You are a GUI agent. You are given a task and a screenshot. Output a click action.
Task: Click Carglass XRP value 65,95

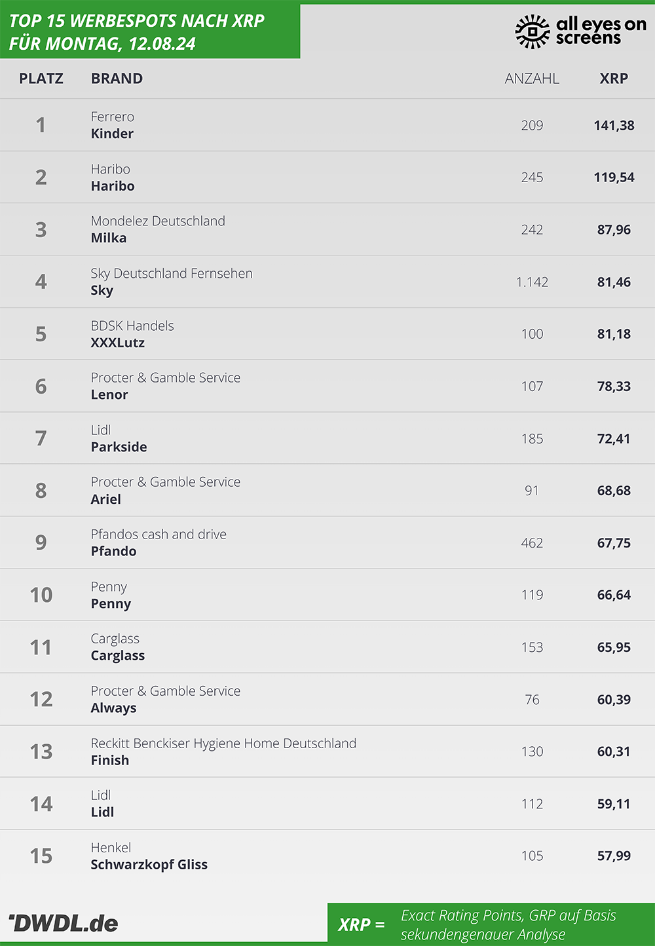click(x=614, y=647)
